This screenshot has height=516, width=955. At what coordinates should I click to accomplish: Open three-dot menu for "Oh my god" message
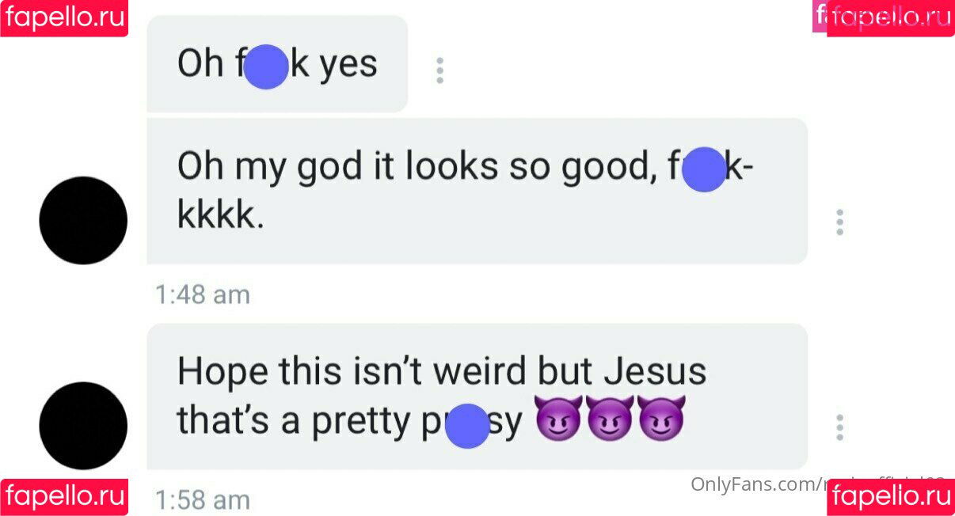839,222
